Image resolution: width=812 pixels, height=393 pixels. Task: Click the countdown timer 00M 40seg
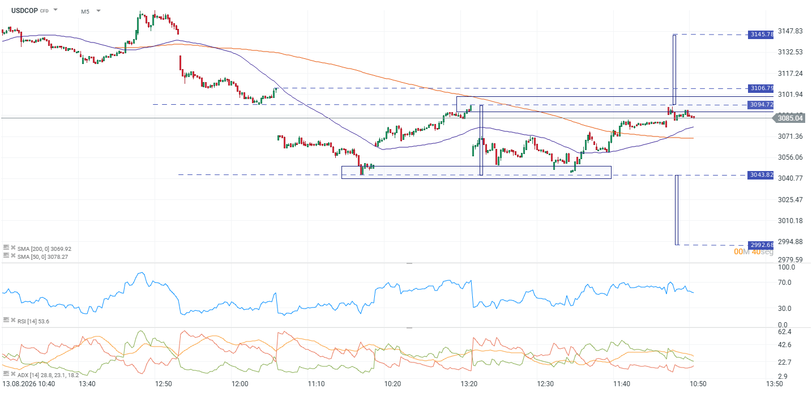tap(753, 252)
